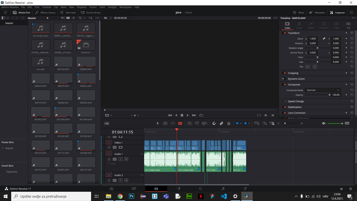Click the Zoom X value field
Screen dimensions: 357x201
(x=313, y=39)
